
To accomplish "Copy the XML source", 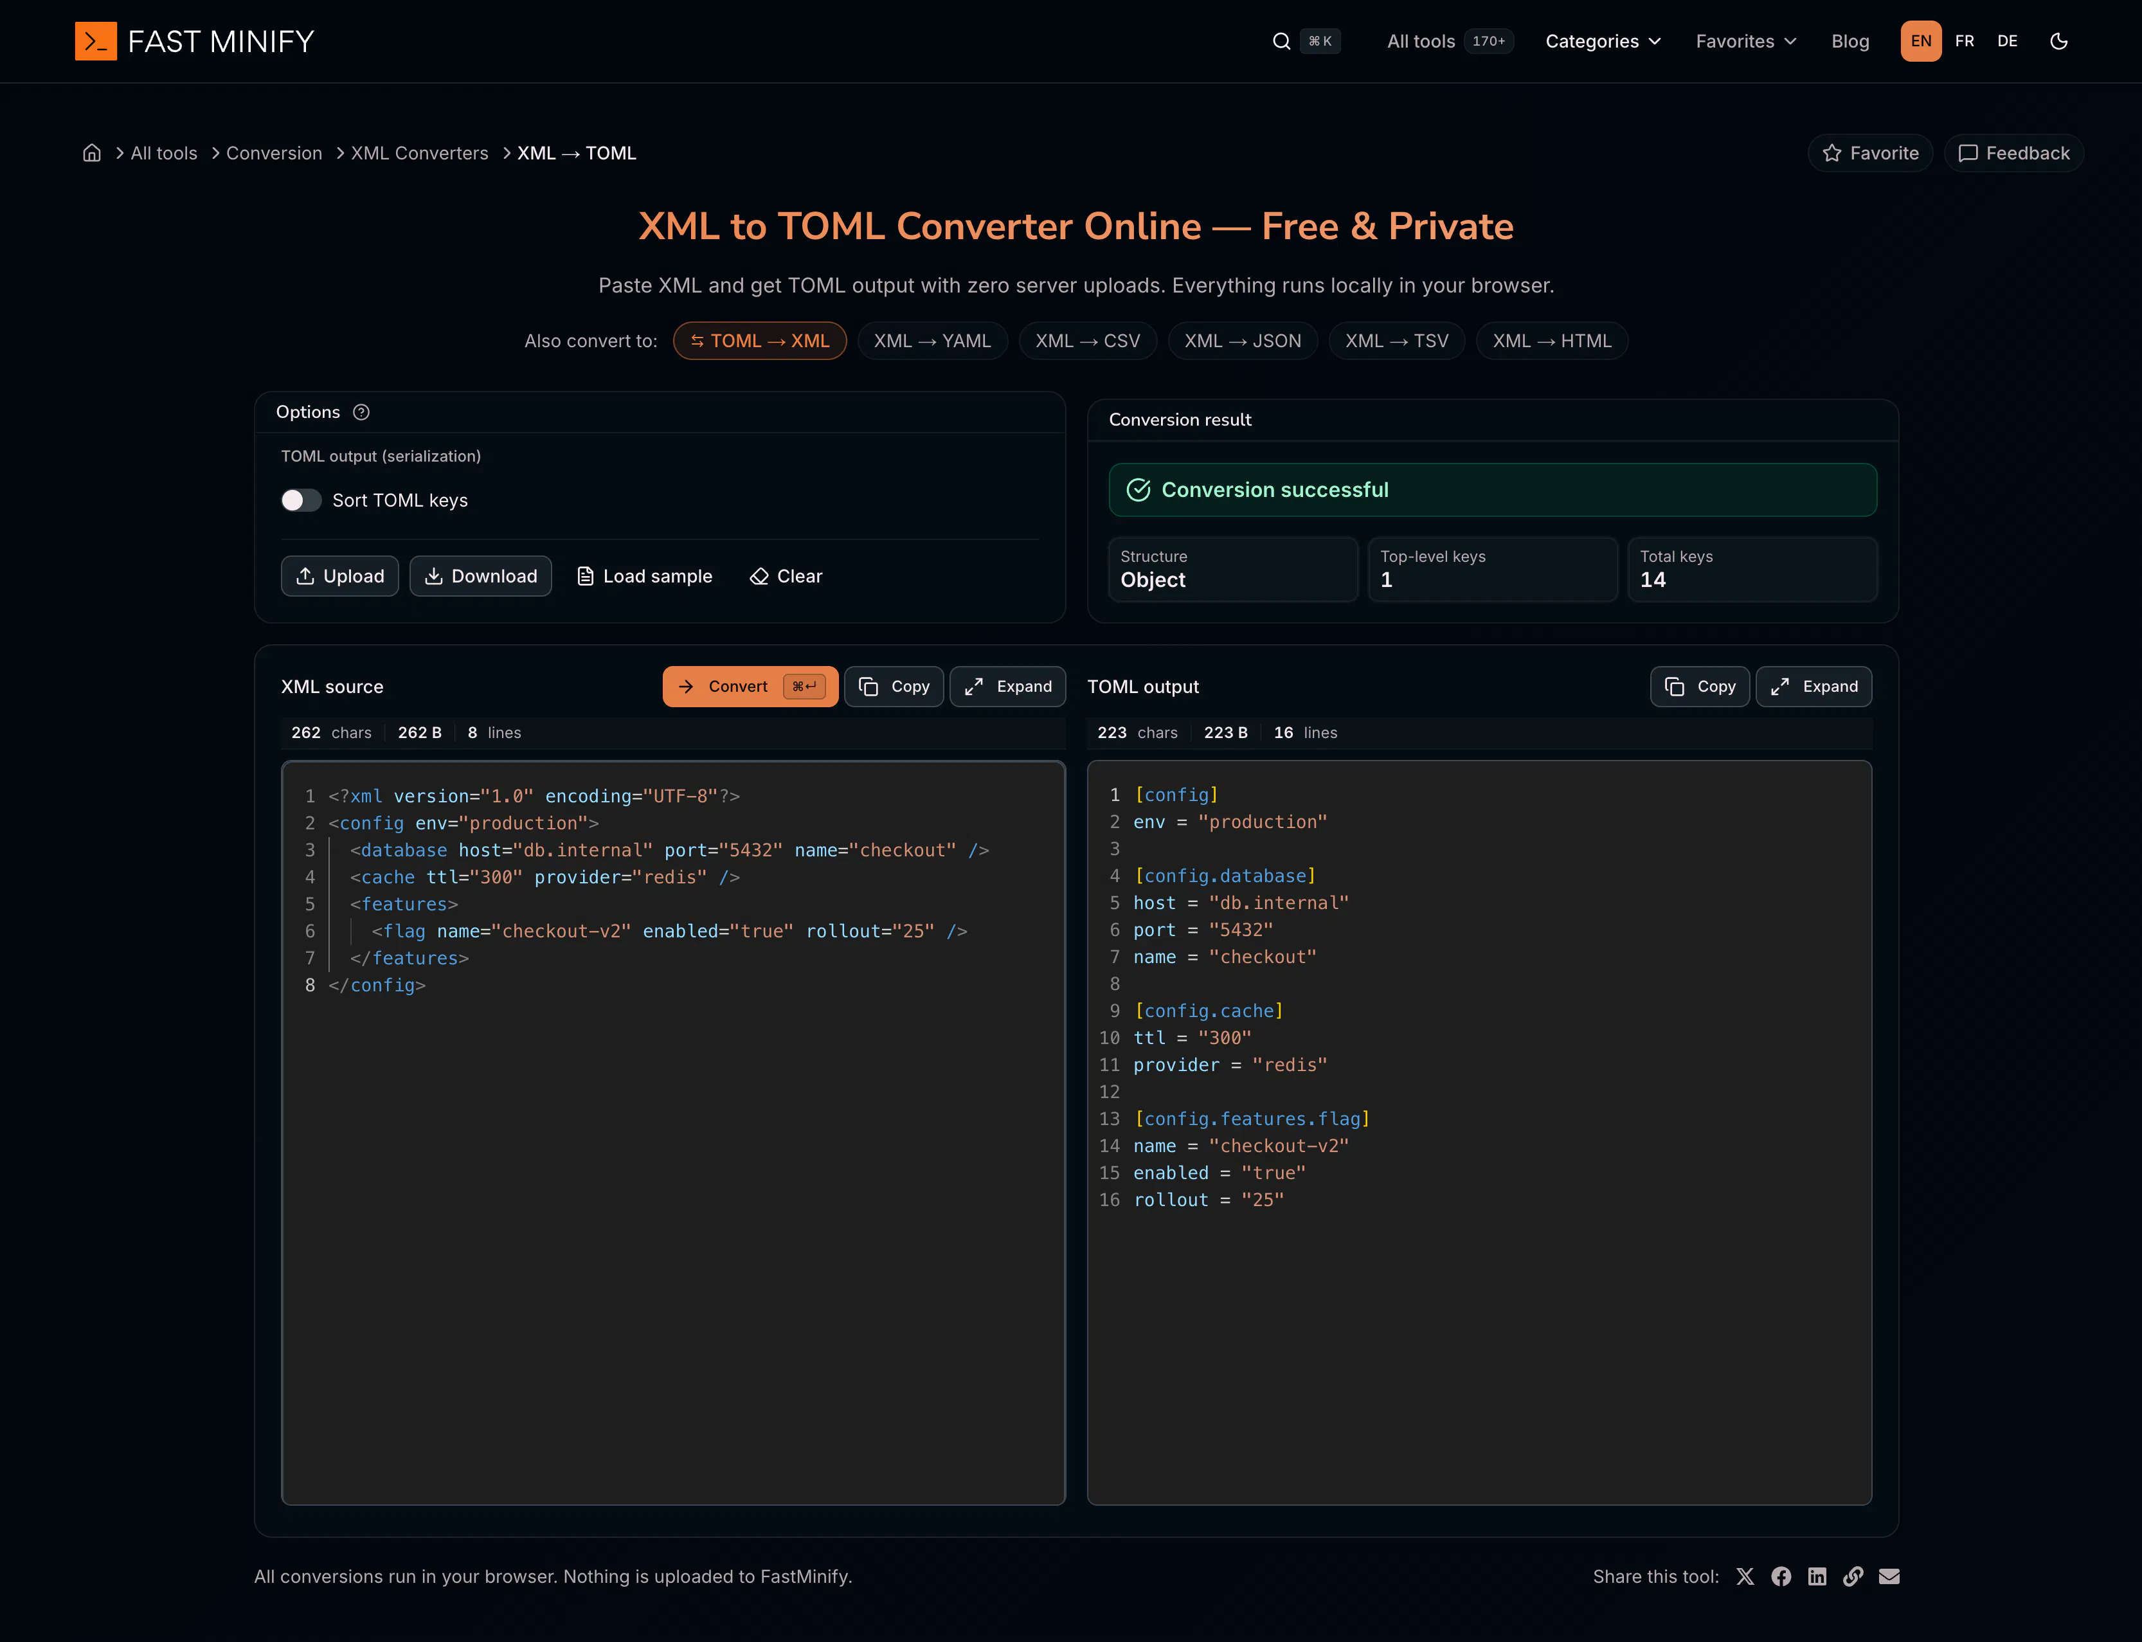I will point(893,686).
